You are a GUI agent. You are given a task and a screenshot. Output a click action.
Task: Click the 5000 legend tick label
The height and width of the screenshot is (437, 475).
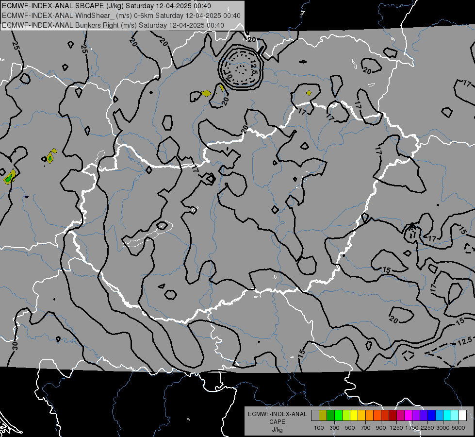(x=459, y=428)
